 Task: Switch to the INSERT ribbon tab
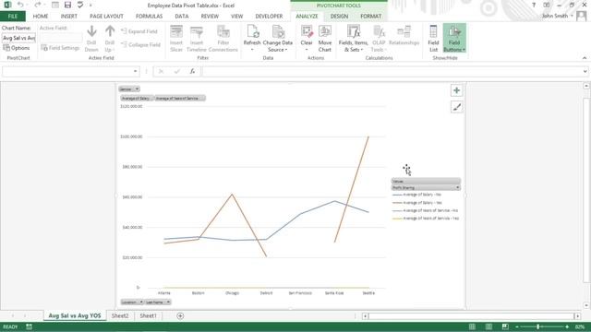pyautogui.click(x=69, y=17)
